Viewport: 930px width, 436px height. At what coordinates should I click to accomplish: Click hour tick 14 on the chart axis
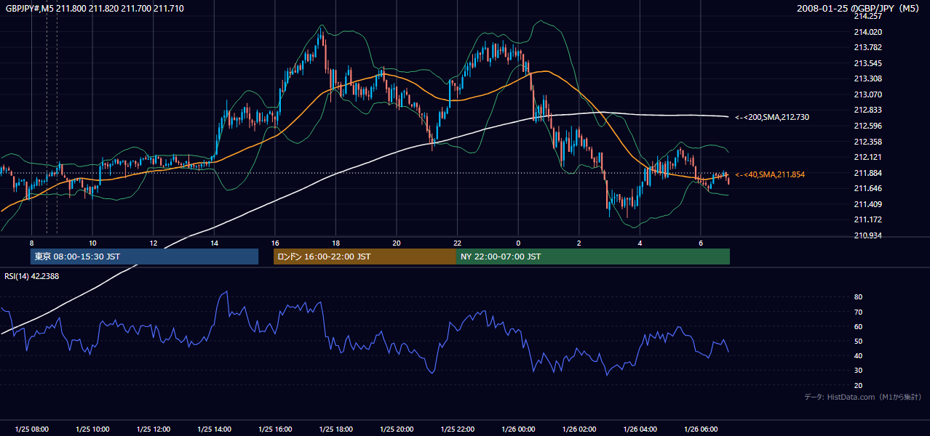point(214,243)
